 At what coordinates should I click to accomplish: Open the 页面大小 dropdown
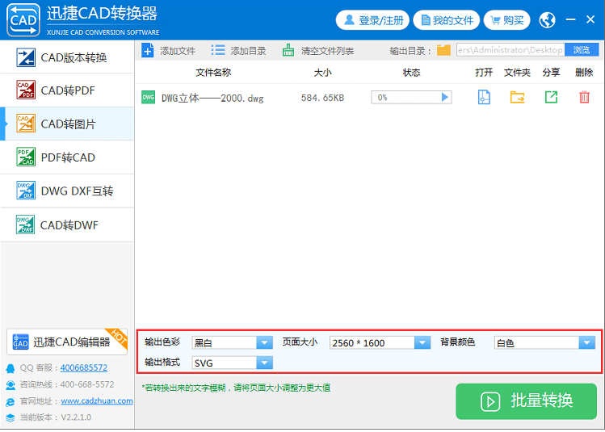pos(422,342)
